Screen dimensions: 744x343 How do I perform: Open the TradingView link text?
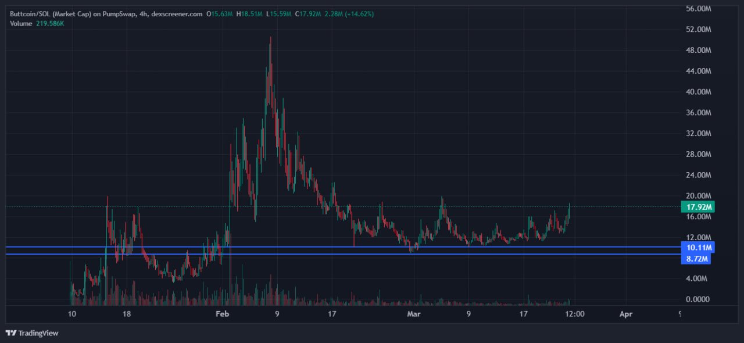tap(38, 333)
